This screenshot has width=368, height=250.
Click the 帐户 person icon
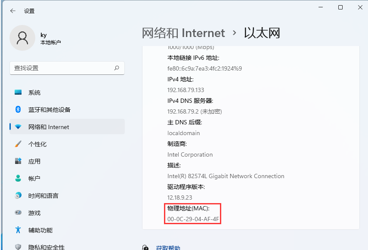pos(18,178)
